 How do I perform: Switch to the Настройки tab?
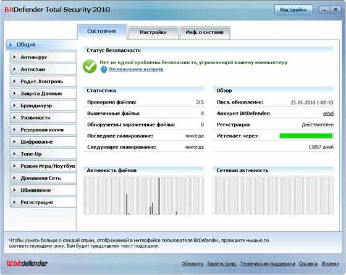point(153,33)
